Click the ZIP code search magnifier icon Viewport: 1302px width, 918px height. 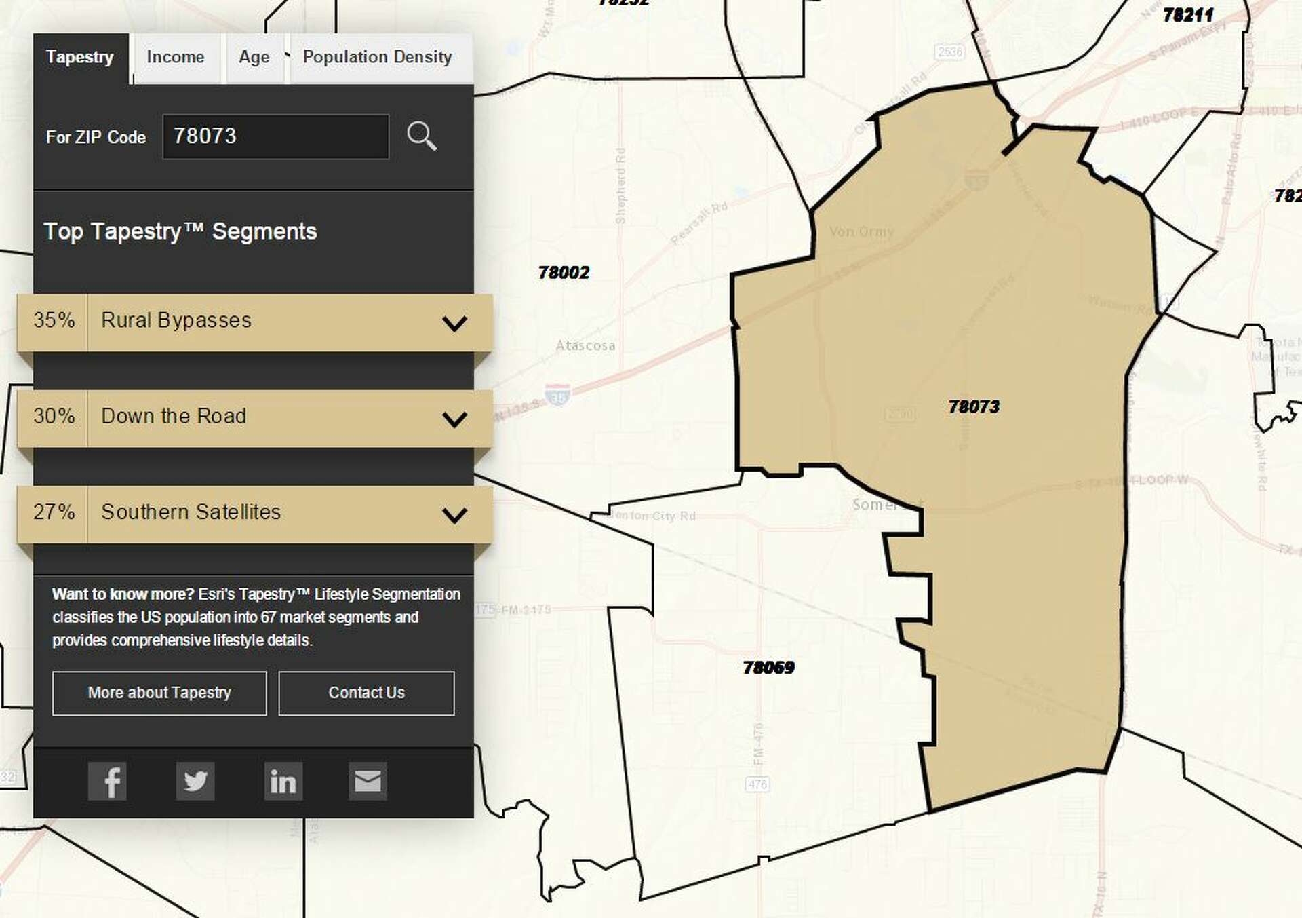(x=421, y=136)
